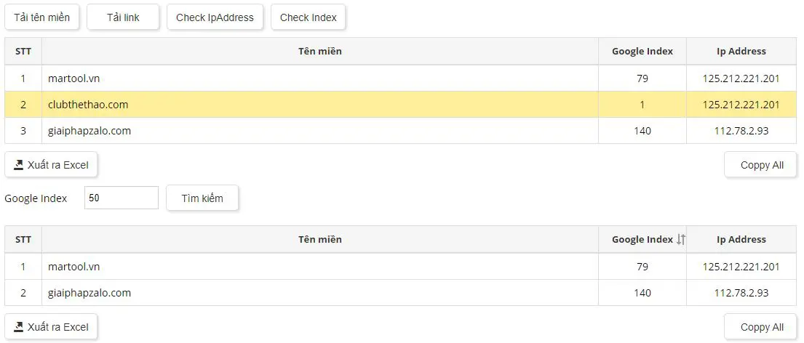
Task: Click the Google Index header of the top table
Action: coord(642,51)
